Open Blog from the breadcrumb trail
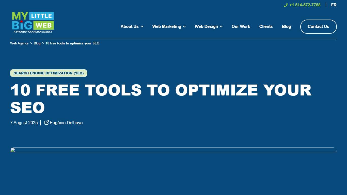Screen dimensions: 347x195 point(37,43)
